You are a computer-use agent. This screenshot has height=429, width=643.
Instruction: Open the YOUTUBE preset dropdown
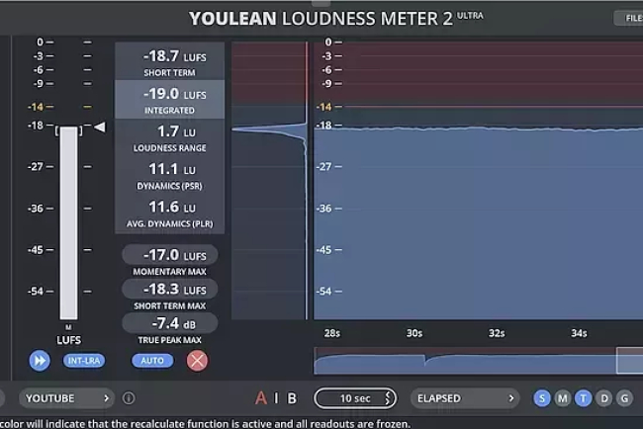[x=66, y=397]
